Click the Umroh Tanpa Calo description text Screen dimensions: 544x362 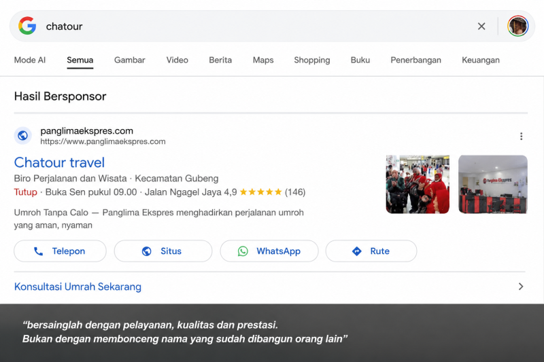pos(159,219)
